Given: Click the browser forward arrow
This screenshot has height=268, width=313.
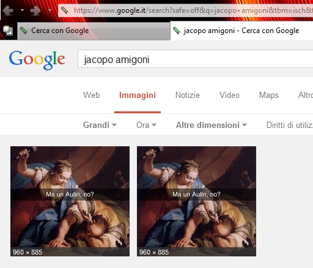Looking at the screenshot, I should [x=35, y=10].
